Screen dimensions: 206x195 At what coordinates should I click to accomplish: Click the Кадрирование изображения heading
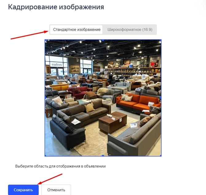click(56, 7)
